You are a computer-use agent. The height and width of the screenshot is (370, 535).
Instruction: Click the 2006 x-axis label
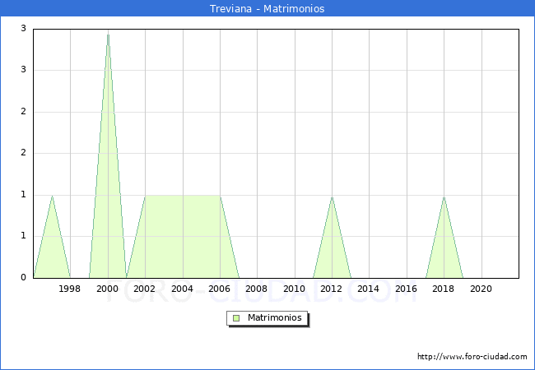point(220,289)
